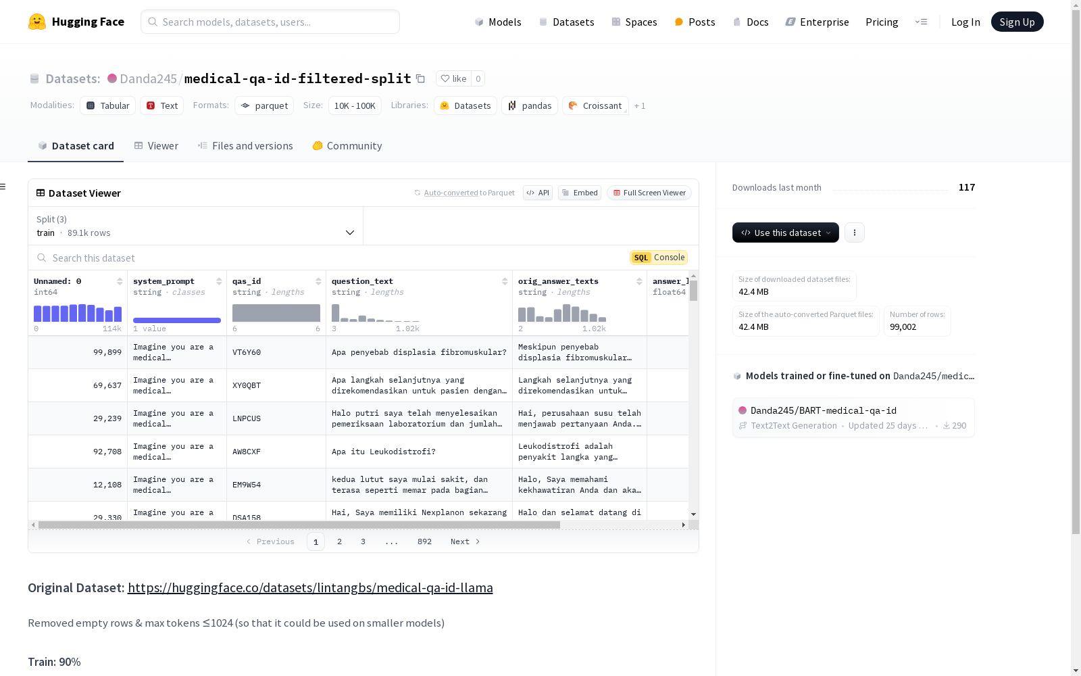Sort the qas_id column
Viewport: 1081px width, 676px height.
[x=318, y=281]
